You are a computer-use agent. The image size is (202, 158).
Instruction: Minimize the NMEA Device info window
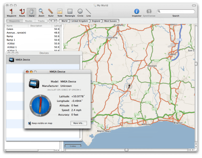coord(31,72)
